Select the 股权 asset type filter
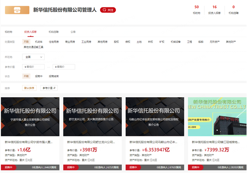Screen dimensions: 247x173 click(x=116, y=42)
